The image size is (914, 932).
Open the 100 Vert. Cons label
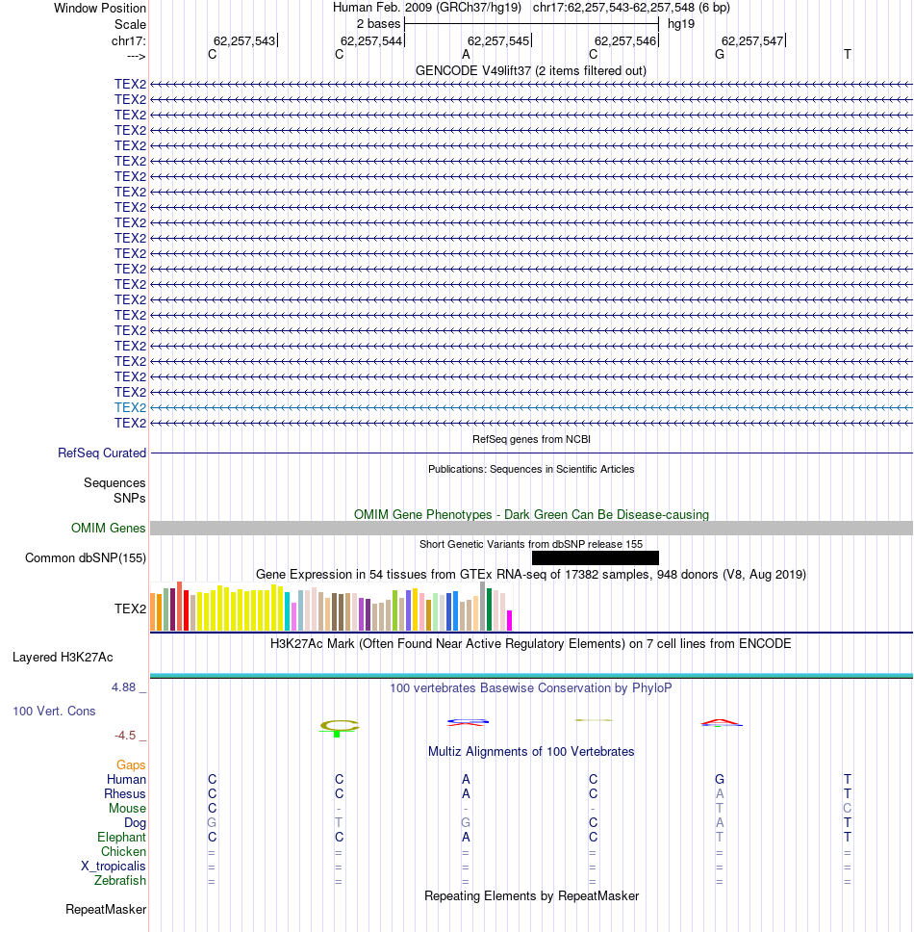[x=54, y=711]
